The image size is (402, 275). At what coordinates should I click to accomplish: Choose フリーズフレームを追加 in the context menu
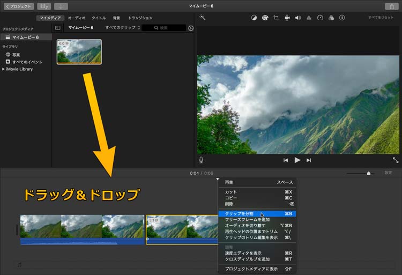(x=257, y=220)
